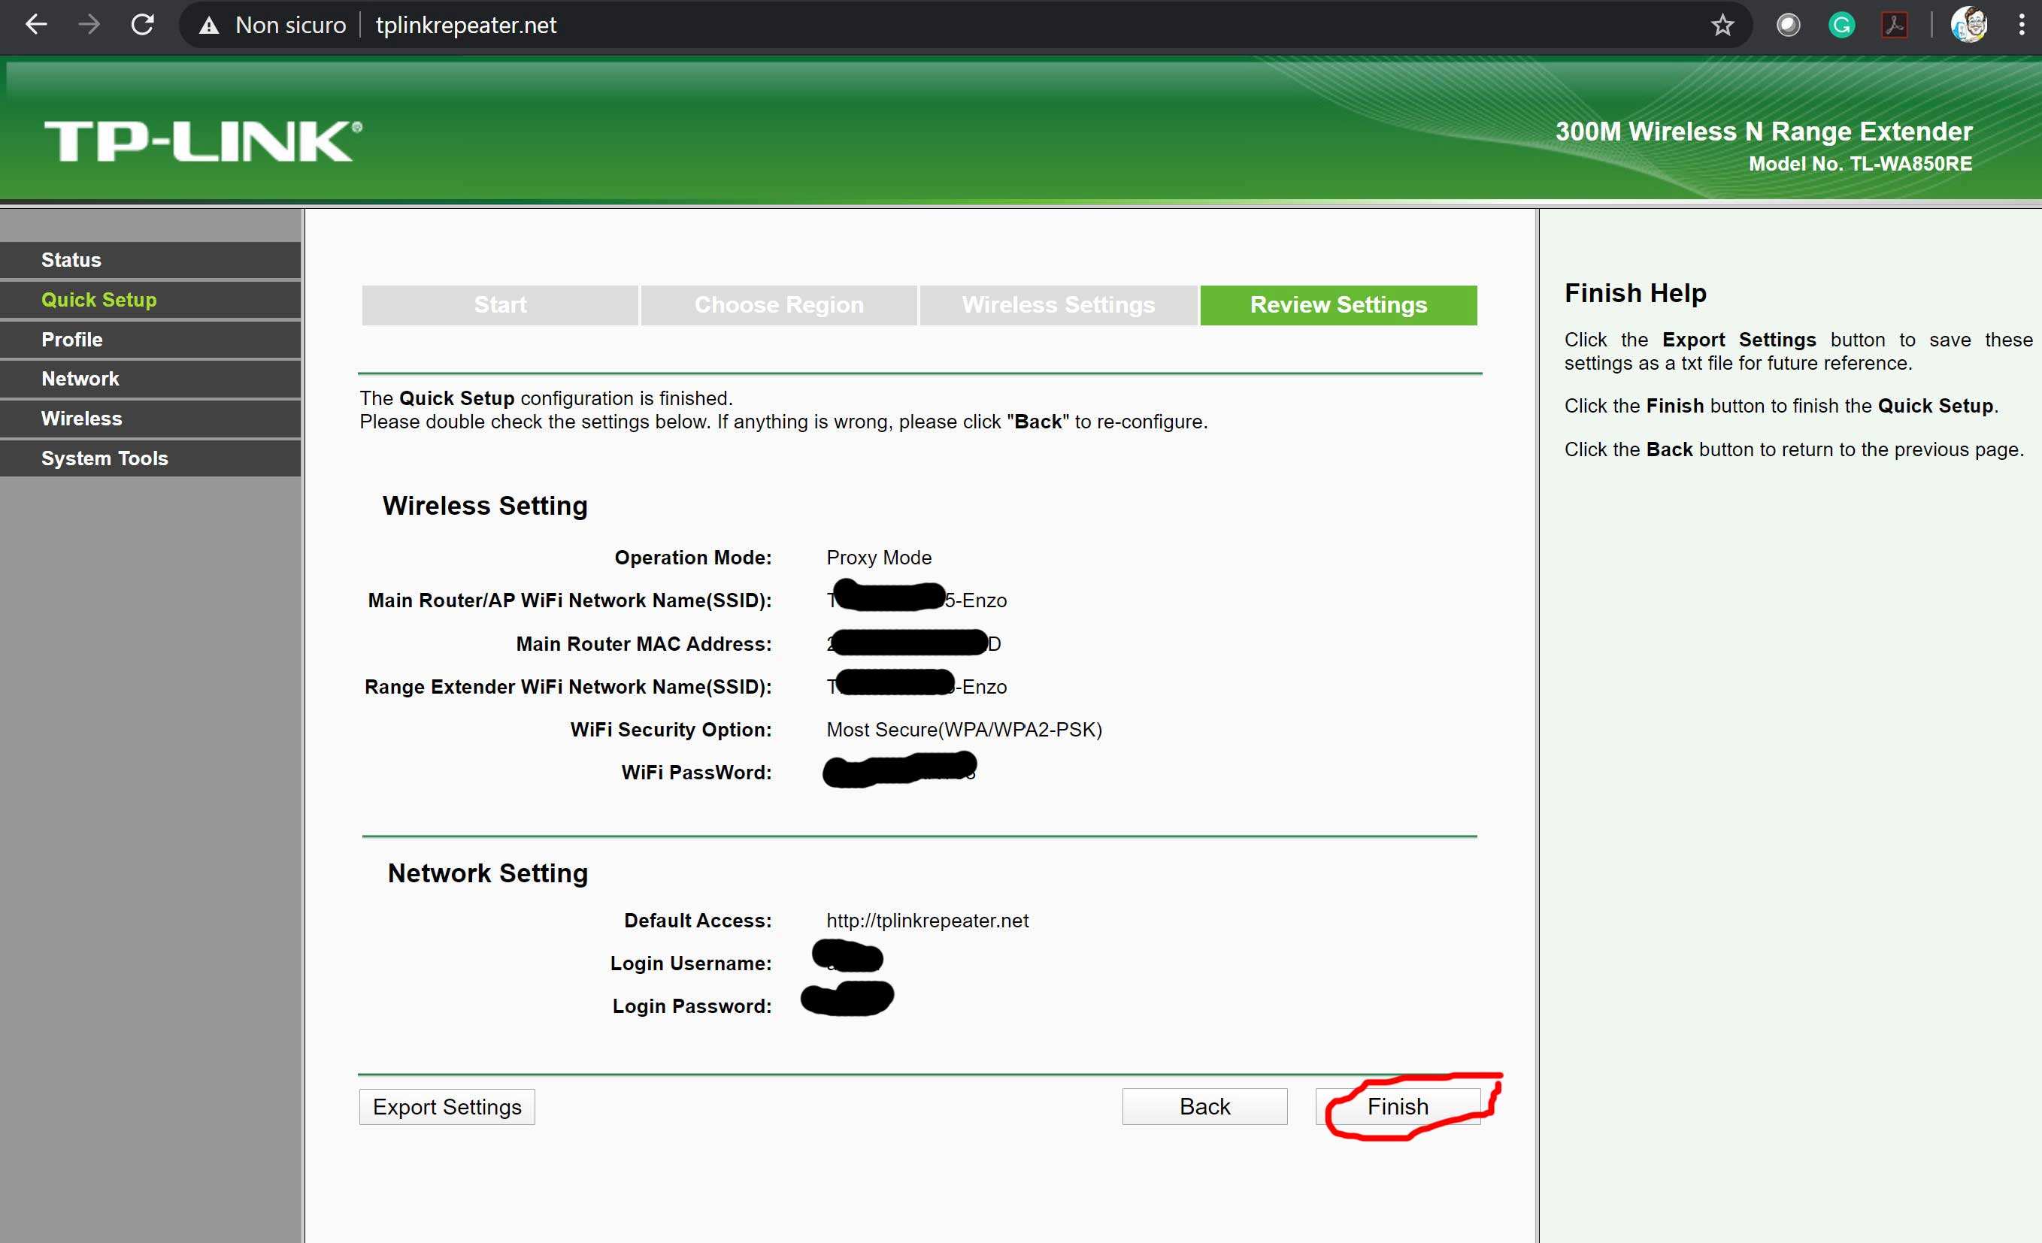Open the Chrome profile avatar

(x=1968, y=26)
